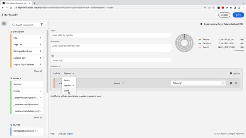Click the Metrics section icon
Image resolution: width=246 pixels, height=138 pixels.
[11, 78]
